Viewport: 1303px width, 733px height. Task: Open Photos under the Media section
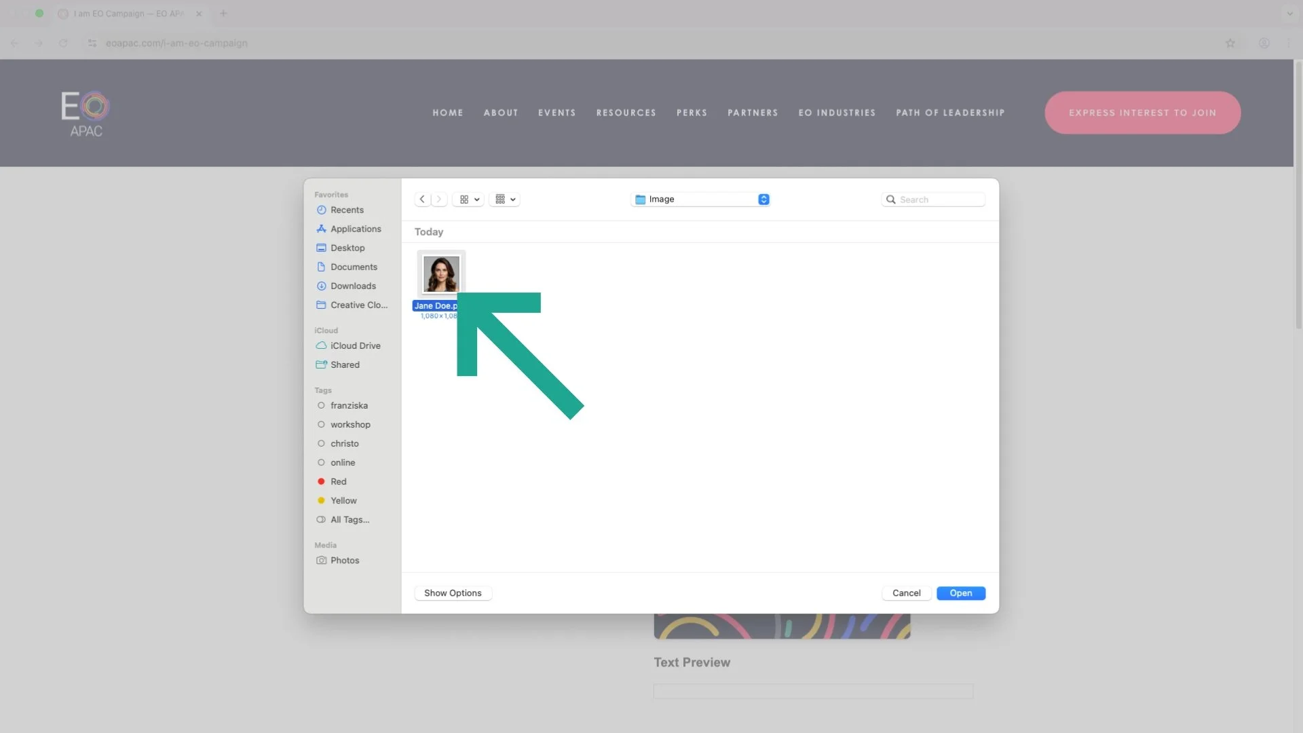pyautogui.click(x=345, y=561)
